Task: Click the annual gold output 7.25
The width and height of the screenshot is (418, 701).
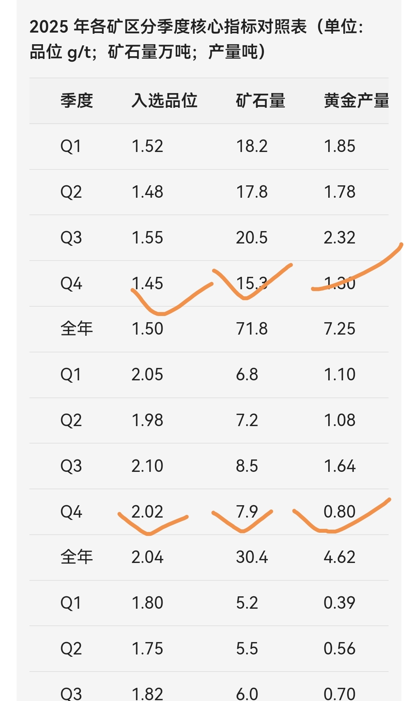Action: click(339, 329)
